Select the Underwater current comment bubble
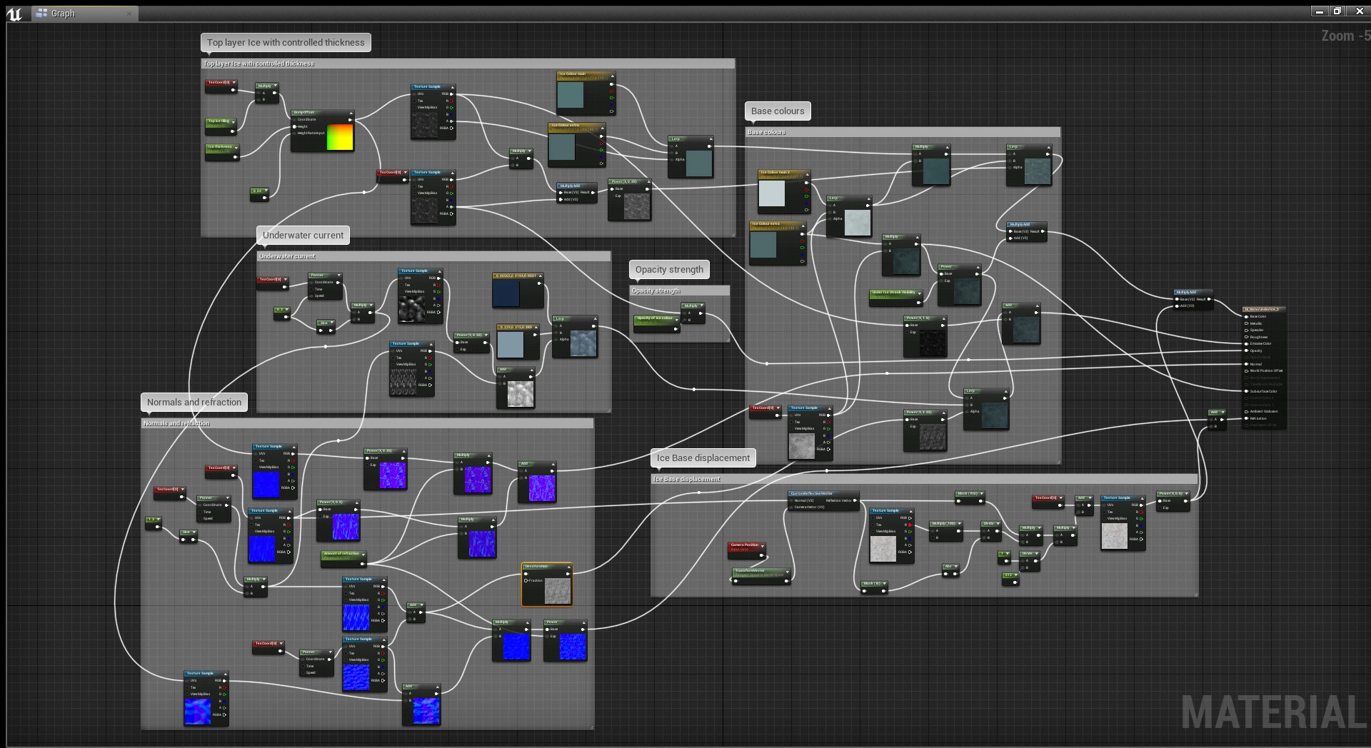 coord(303,235)
